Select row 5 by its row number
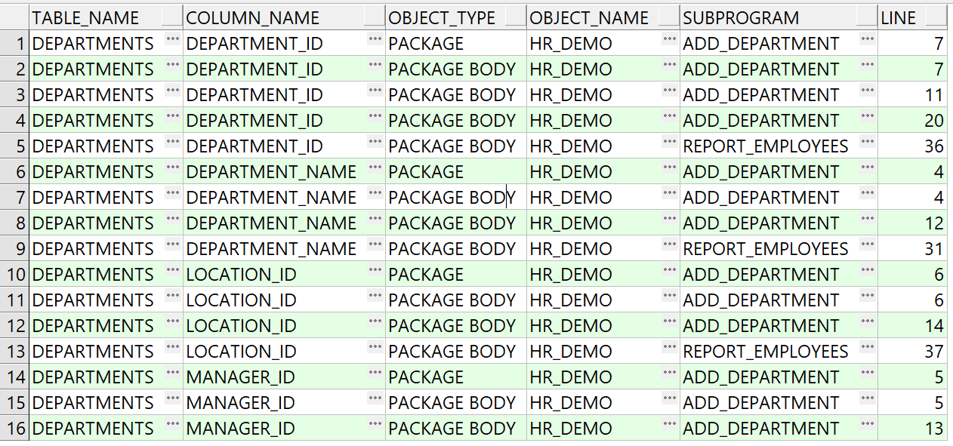 [x=15, y=146]
